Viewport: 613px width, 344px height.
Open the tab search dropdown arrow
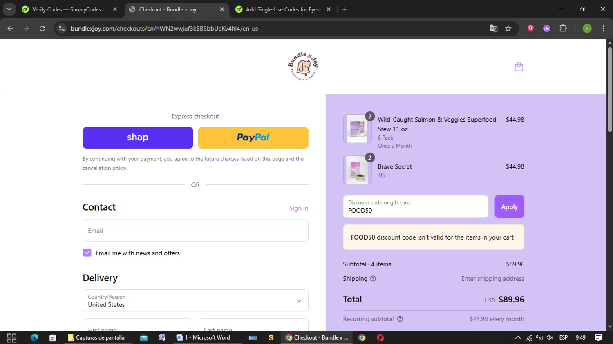click(x=9, y=9)
